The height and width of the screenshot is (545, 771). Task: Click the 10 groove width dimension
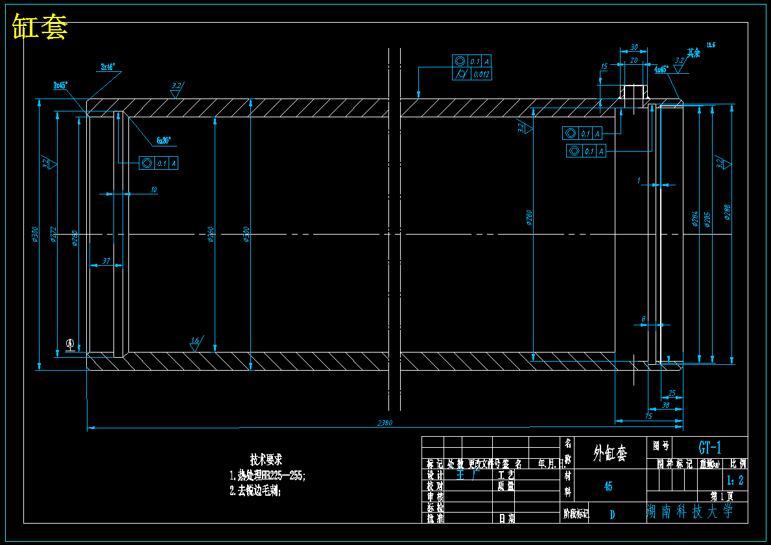point(154,190)
